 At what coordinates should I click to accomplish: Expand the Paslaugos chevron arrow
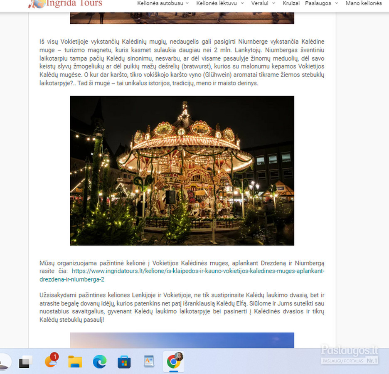point(336,3)
